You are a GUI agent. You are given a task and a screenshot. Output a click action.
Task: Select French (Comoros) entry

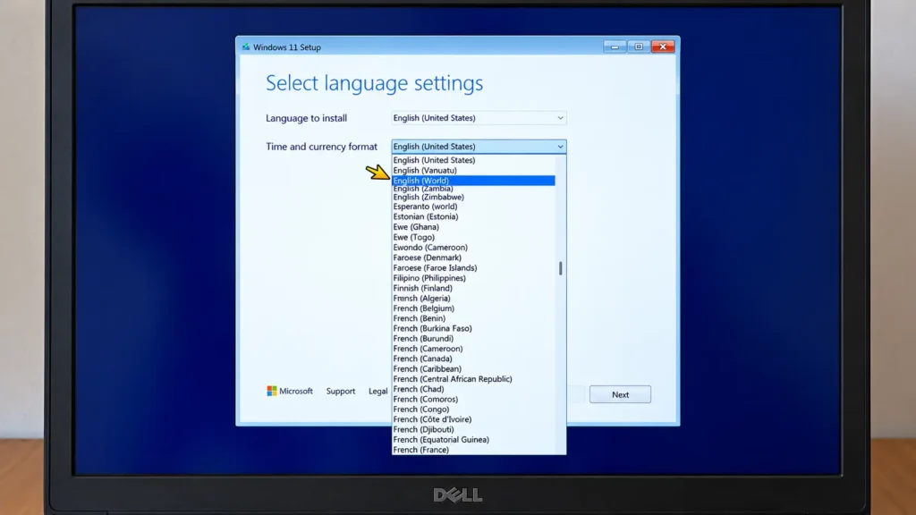point(473,400)
